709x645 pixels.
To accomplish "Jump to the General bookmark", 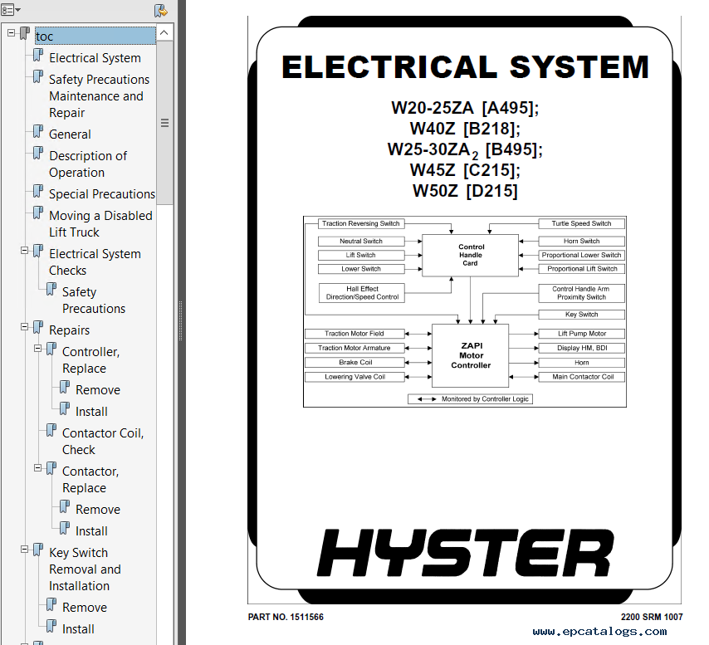I will pyautogui.click(x=70, y=134).
